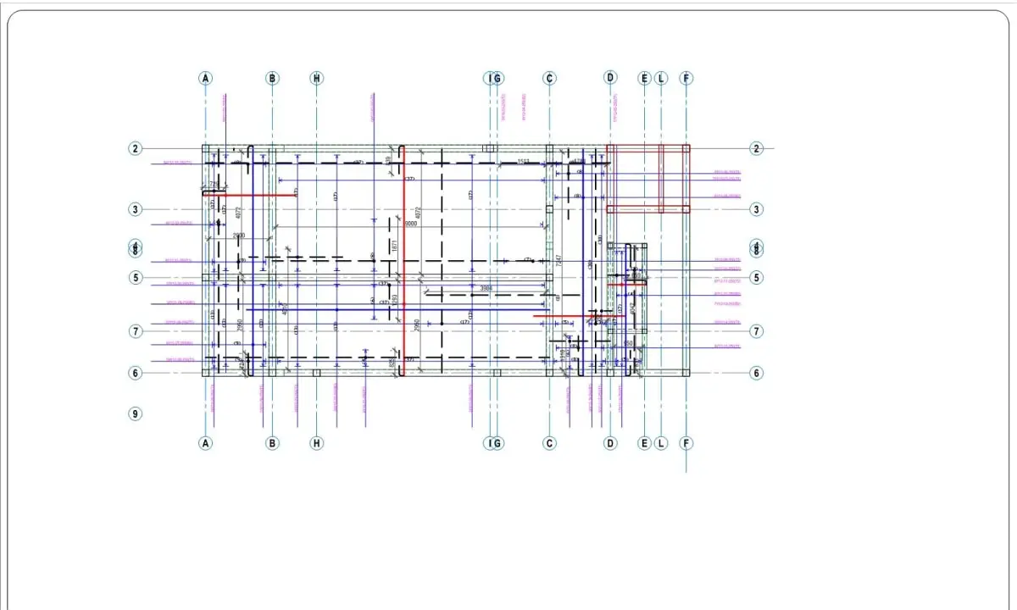Click grid bubble F at the top
Image resolution: width=1017 pixels, height=610 pixels.
[686, 78]
